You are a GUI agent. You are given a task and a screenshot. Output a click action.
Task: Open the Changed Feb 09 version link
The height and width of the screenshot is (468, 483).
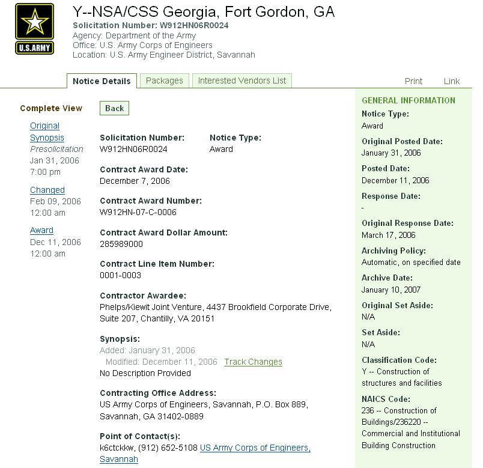pos(47,190)
